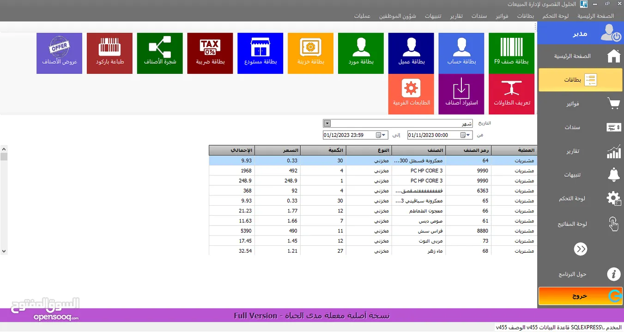624x332 pixels.
Task: Click the item code cell 6363
Action: click(468, 191)
